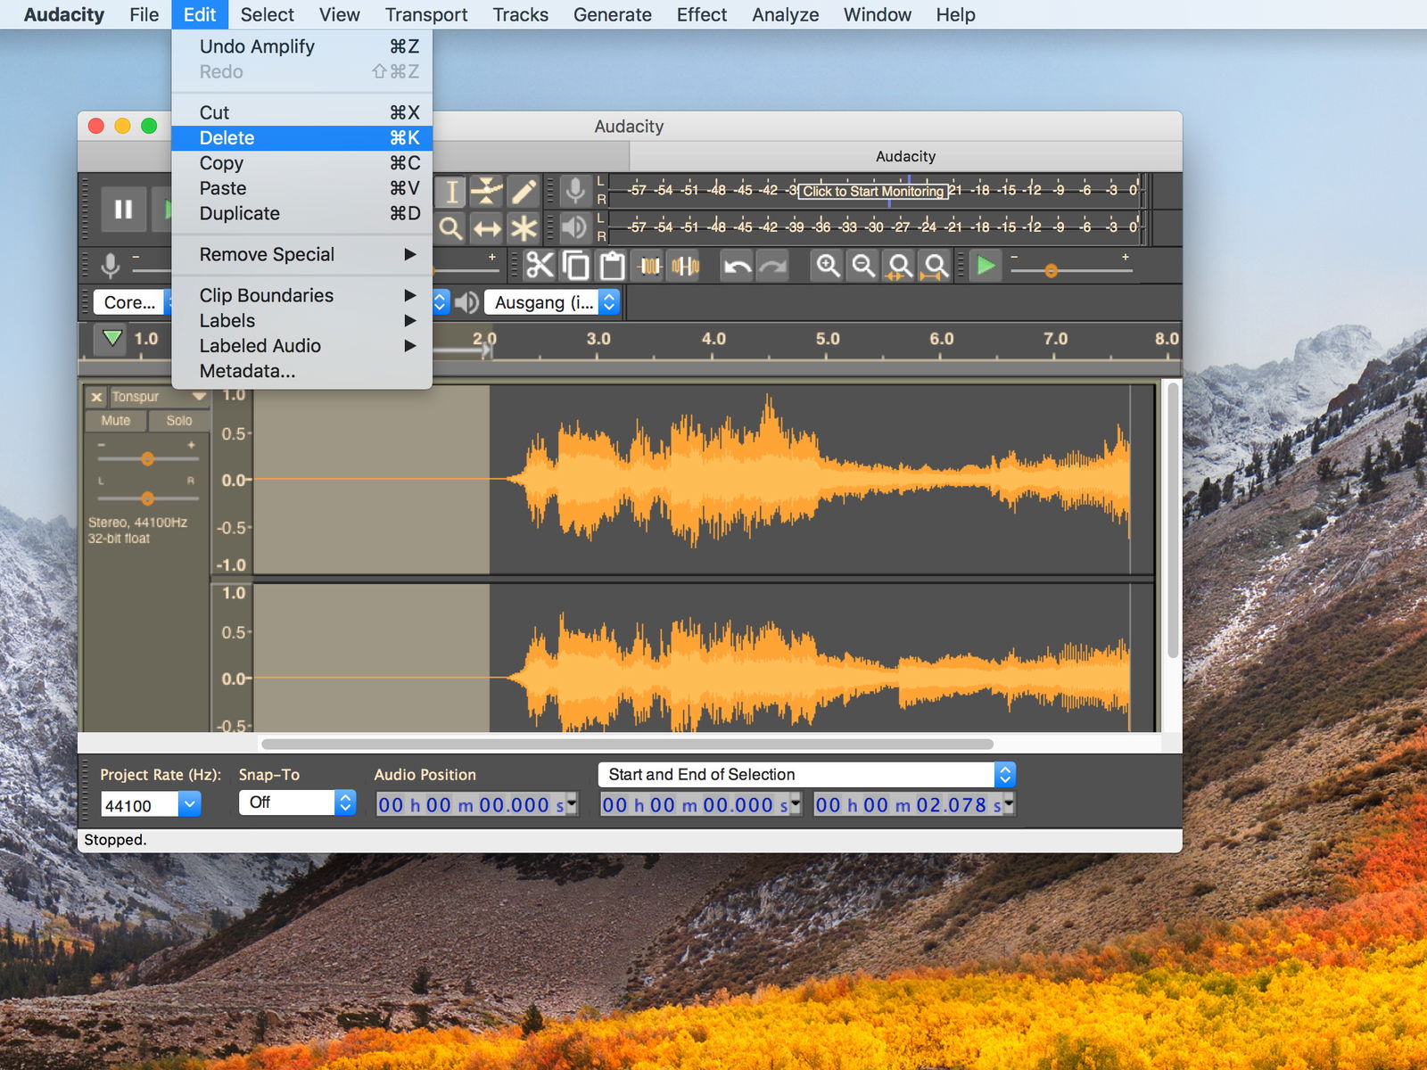Click the Pause transport button
The height and width of the screenshot is (1070, 1427).
[123, 210]
